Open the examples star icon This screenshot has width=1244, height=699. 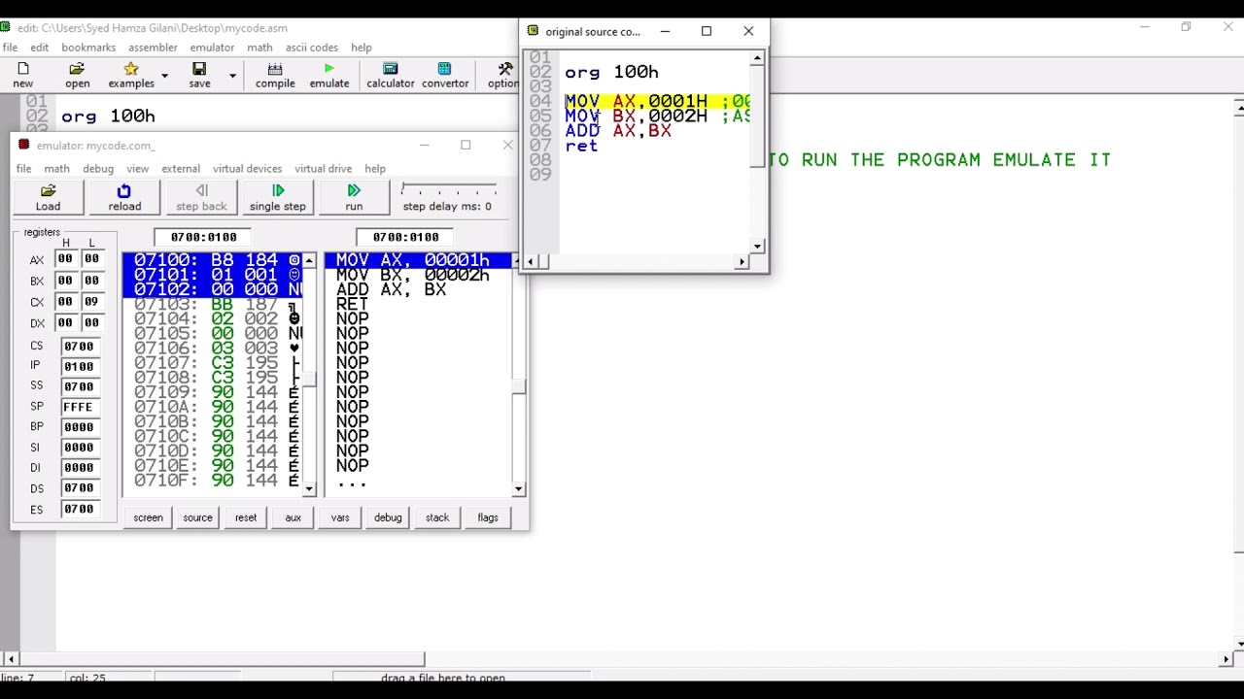pyautogui.click(x=131, y=75)
